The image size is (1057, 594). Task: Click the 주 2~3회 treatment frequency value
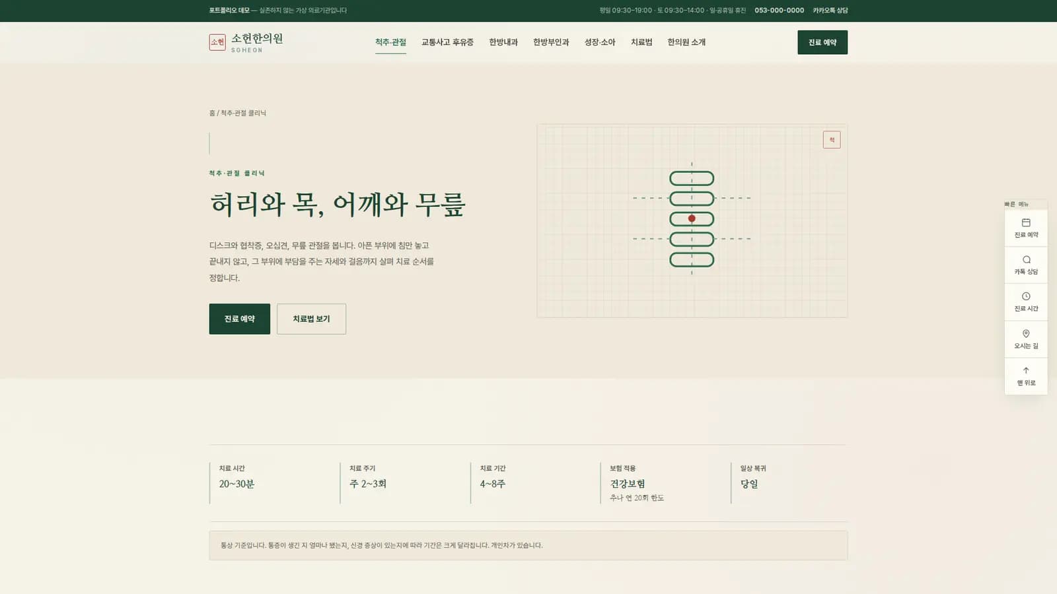(368, 484)
